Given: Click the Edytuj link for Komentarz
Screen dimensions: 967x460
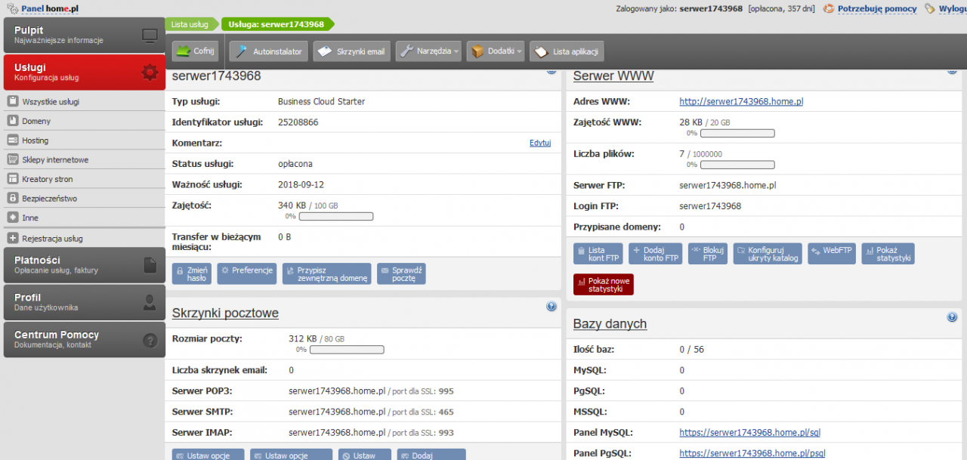Looking at the screenshot, I should pyautogui.click(x=540, y=143).
